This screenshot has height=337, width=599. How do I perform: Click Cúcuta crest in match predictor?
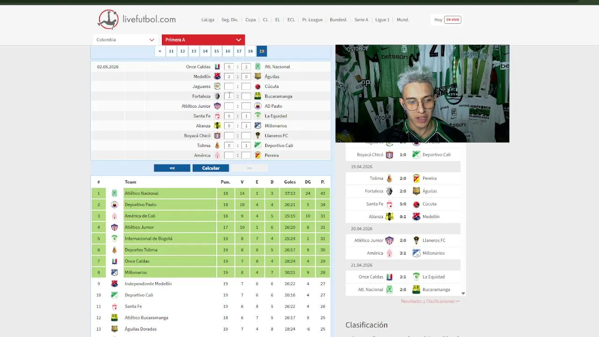(x=257, y=87)
